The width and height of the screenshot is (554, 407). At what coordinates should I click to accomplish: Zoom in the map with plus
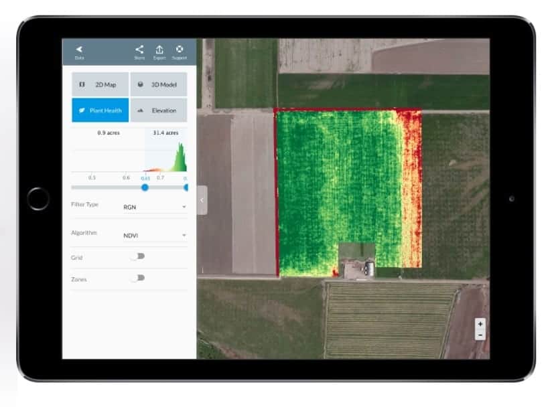pos(480,324)
